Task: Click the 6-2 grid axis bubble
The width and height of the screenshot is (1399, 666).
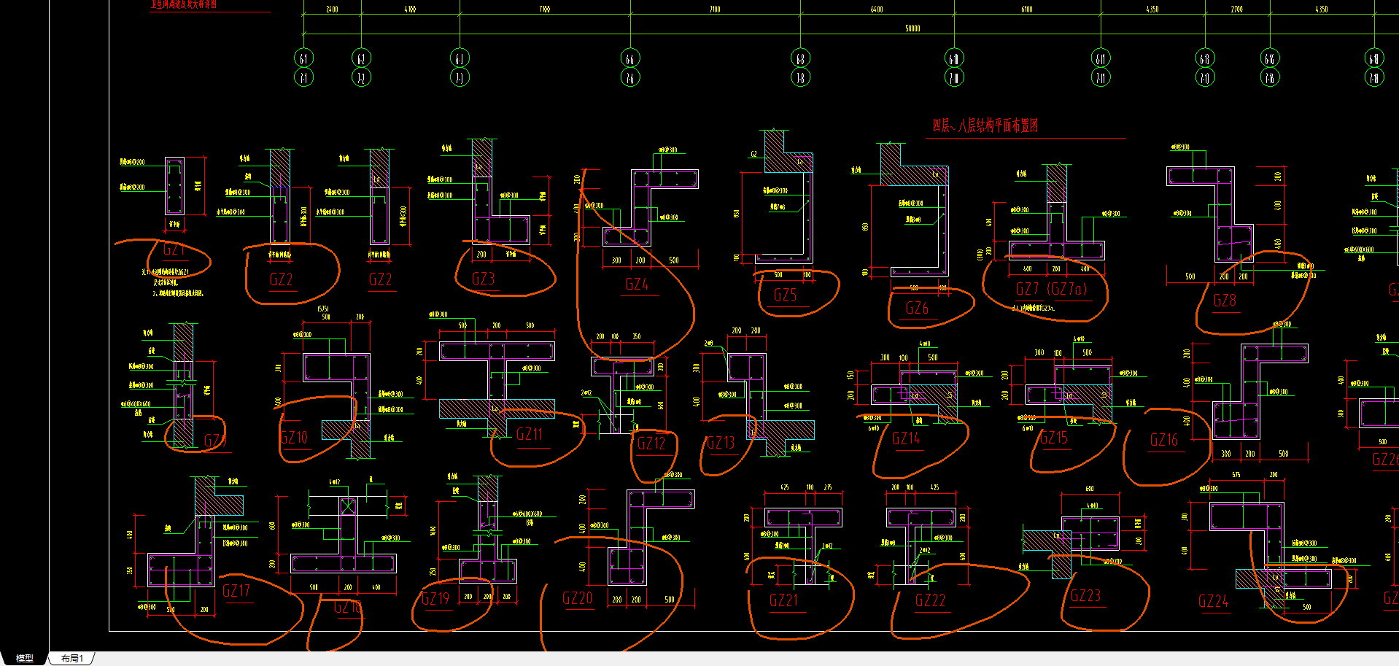Action: pyautogui.click(x=361, y=58)
